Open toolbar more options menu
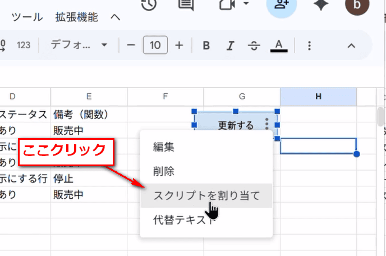The height and width of the screenshot is (256, 386). pyautogui.click(x=310, y=45)
